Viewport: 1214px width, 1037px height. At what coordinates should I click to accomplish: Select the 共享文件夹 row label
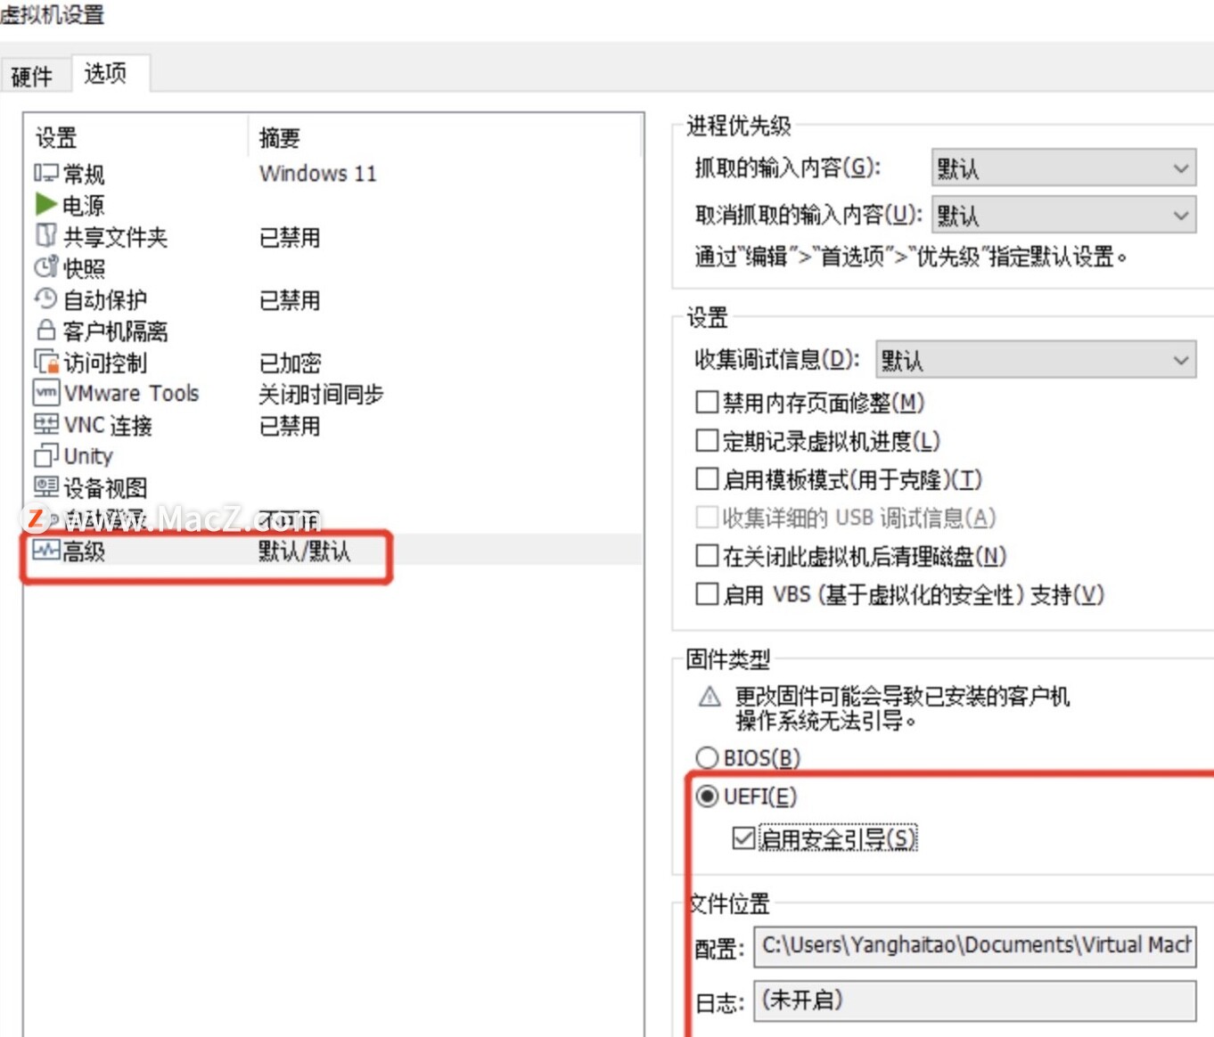pos(115,237)
